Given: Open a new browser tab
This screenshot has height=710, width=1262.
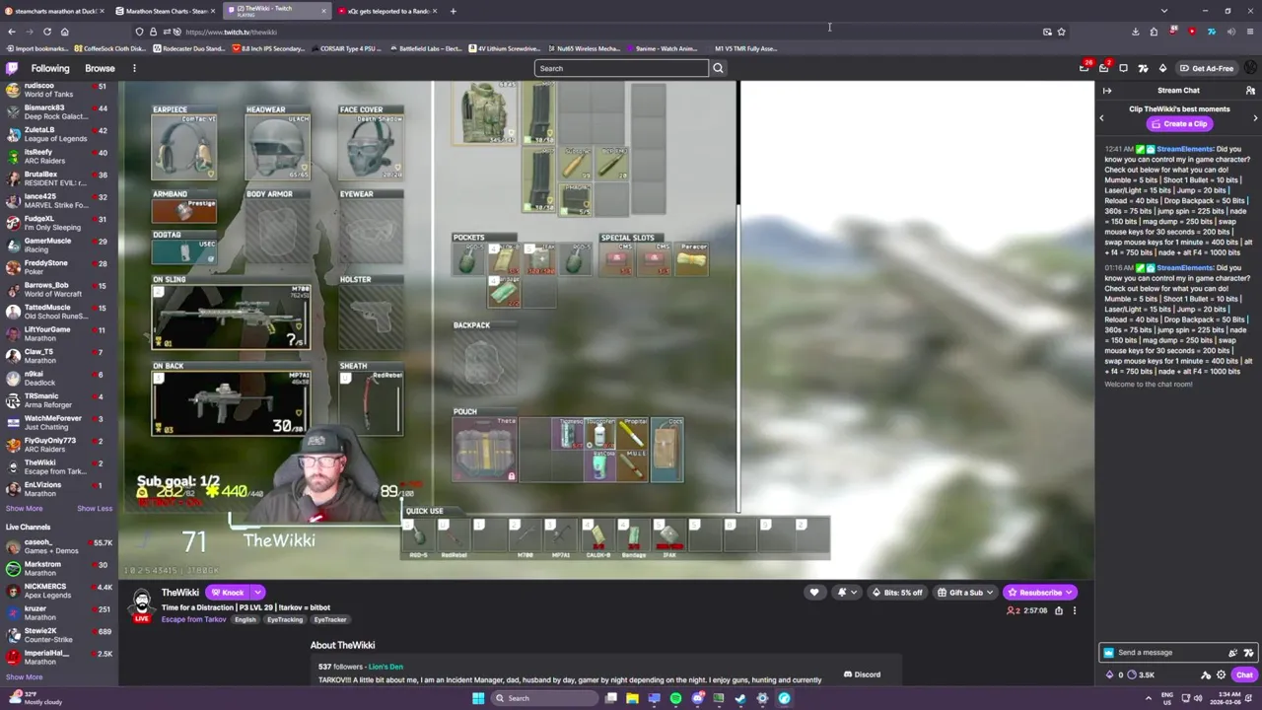Looking at the screenshot, I should [x=453, y=11].
